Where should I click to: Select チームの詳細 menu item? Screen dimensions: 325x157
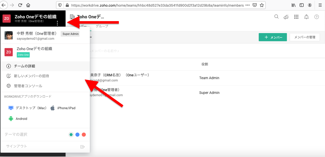[x=45, y=66]
